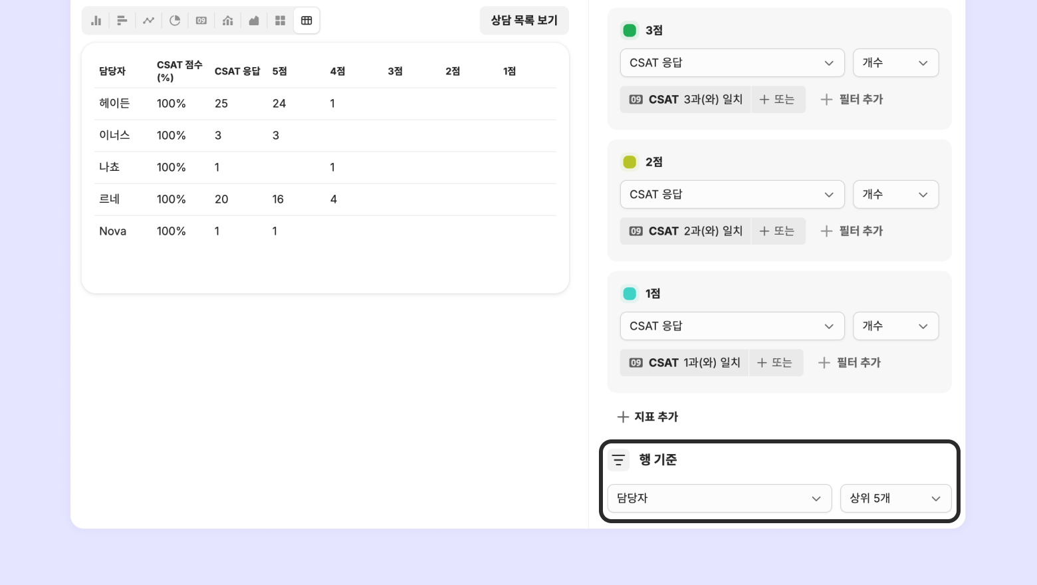Expand the 개수 dropdown for 2점
1037x585 pixels.
tap(895, 195)
